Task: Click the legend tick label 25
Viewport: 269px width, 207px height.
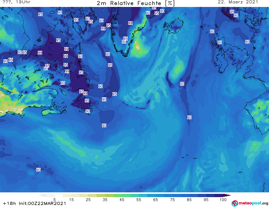Action: pyautogui.click(x=88, y=199)
